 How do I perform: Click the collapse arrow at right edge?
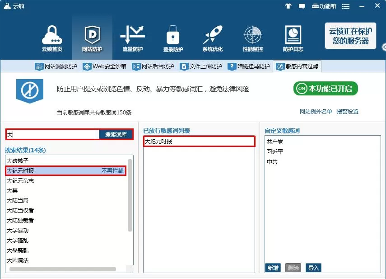tap(384, 47)
